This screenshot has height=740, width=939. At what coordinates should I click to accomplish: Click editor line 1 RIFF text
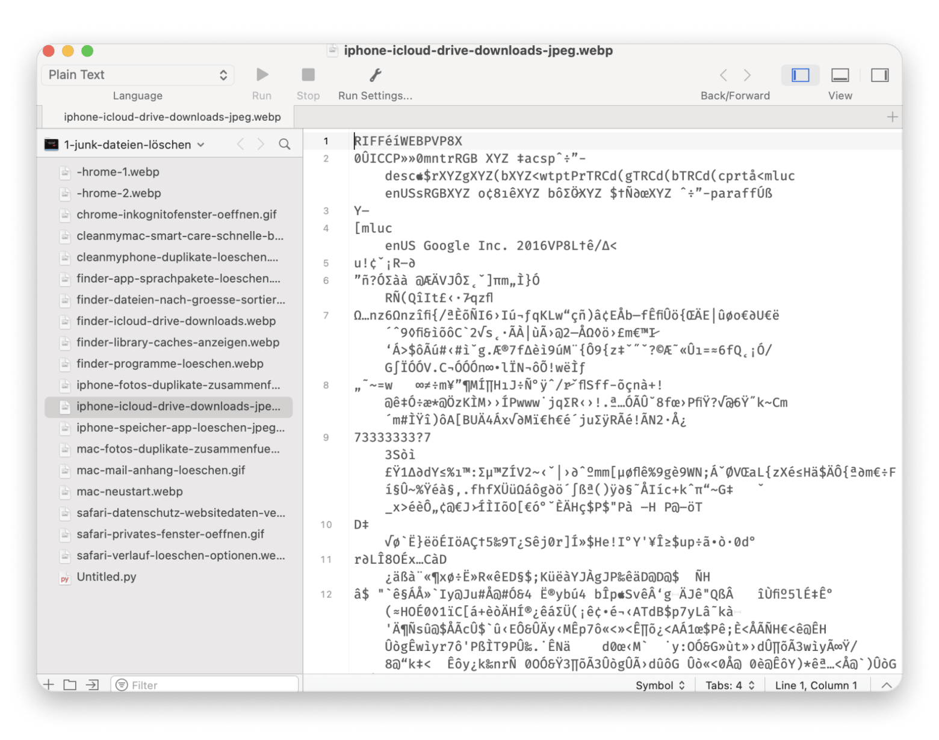click(408, 141)
